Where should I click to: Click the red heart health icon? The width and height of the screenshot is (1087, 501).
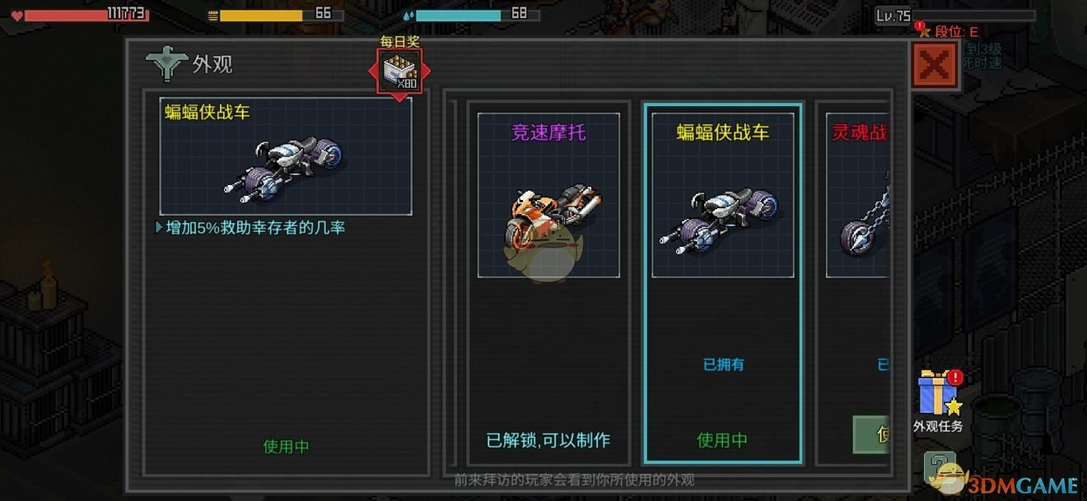pyautogui.click(x=17, y=15)
